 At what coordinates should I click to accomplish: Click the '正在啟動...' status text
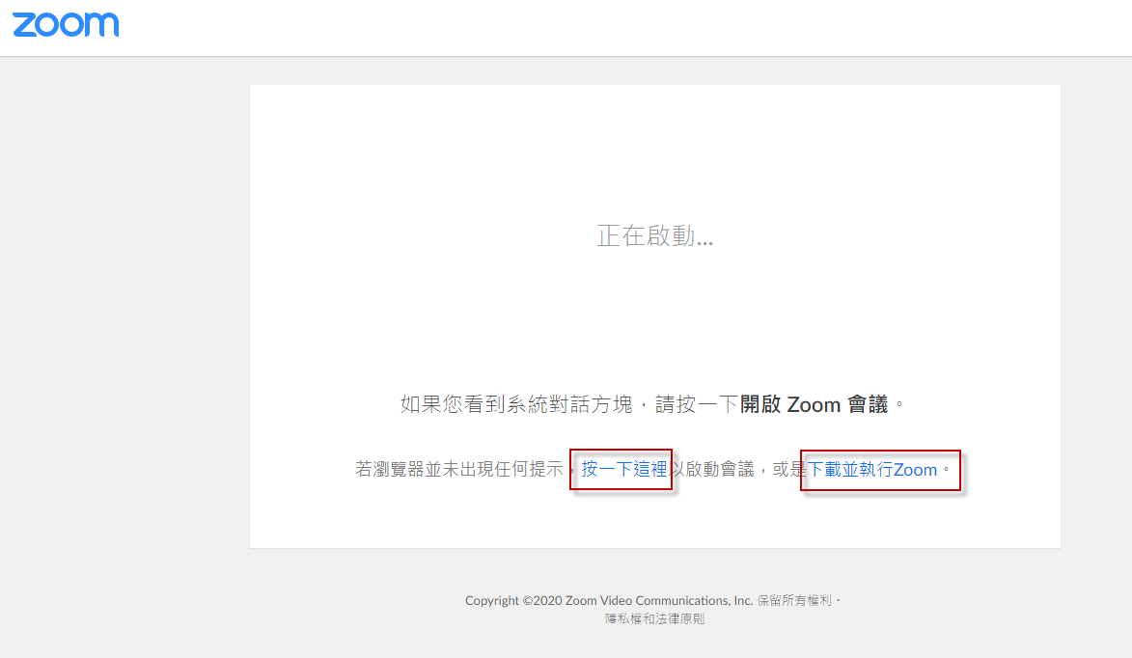click(655, 236)
